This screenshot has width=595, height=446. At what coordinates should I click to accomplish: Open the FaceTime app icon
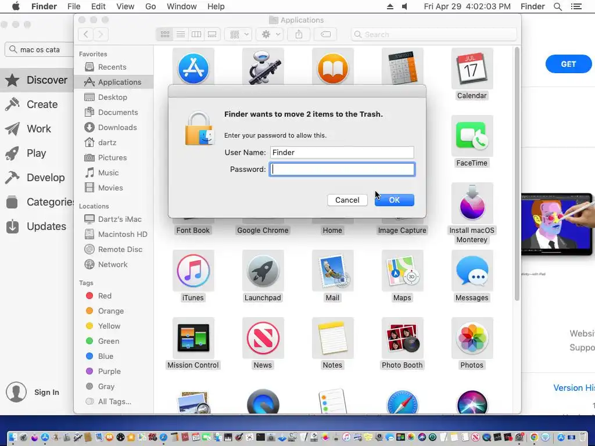472,136
